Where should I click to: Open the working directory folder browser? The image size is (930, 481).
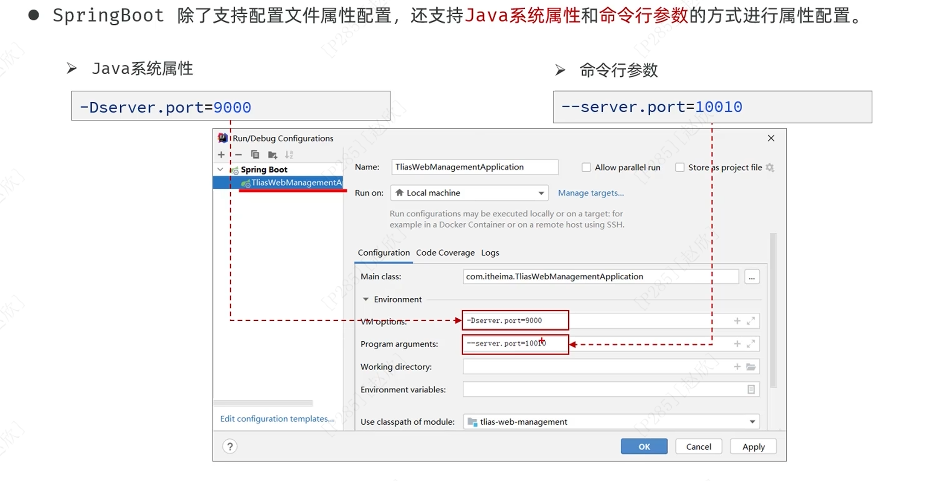(x=751, y=367)
